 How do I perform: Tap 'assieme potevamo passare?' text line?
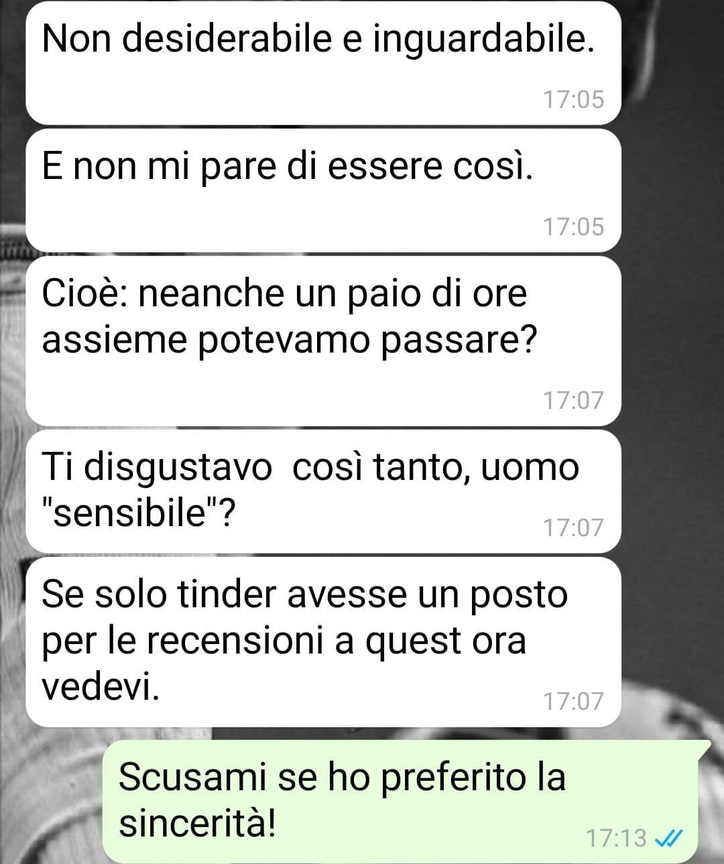290,341
